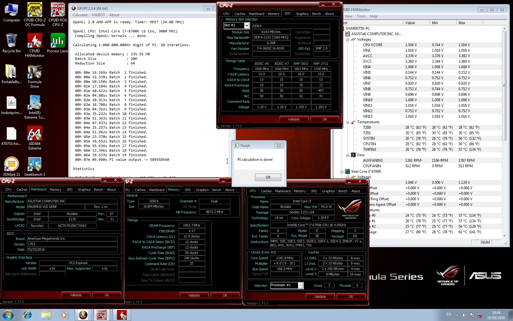Click the BIOS Version field 1701
The width and height of the screenshot is (513, 321).
pos(72,244)
